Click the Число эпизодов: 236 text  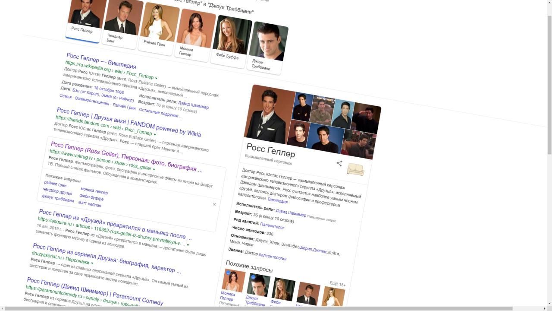click(253, 231)
